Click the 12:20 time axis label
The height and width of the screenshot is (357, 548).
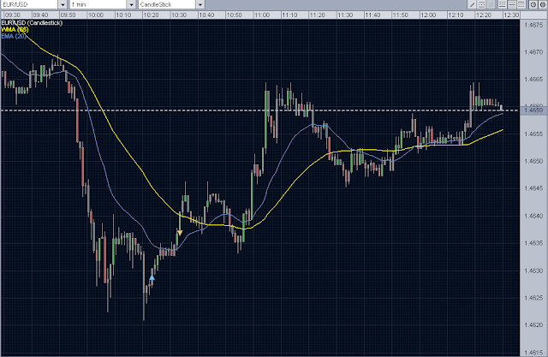click(x=484, y=15)
